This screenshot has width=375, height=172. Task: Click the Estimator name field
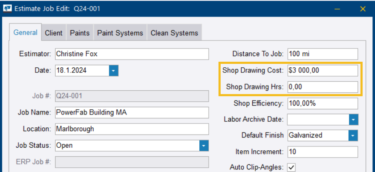point(132,54)
